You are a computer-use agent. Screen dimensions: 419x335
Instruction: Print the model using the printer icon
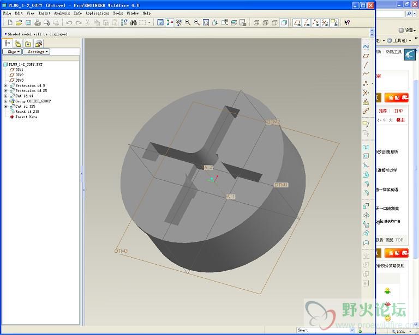tap(38, 23)
